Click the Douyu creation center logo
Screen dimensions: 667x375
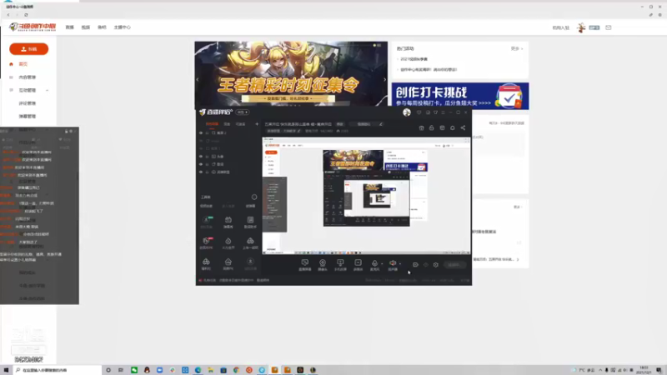(x=33, y=27)
